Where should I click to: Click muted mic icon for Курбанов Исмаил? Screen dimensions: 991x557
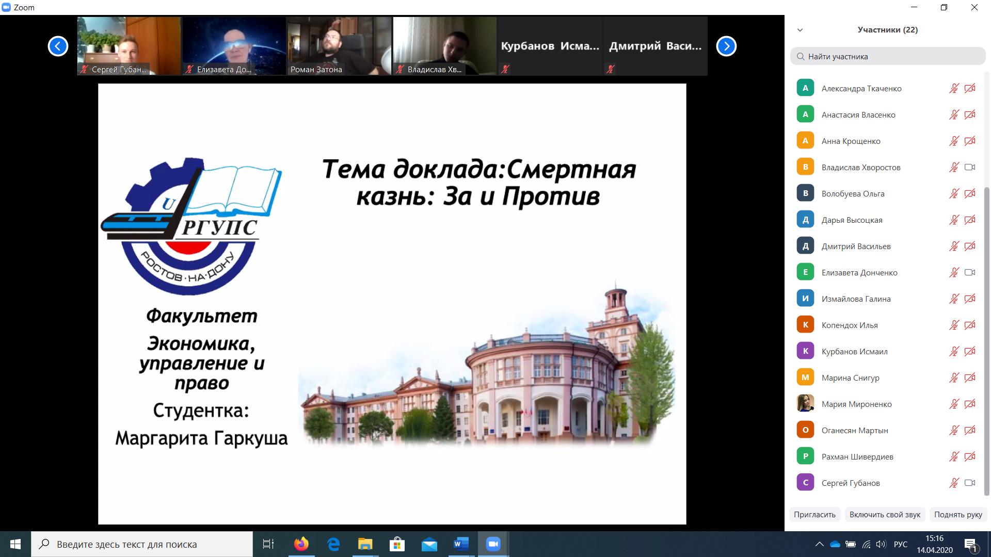(954, 351)
